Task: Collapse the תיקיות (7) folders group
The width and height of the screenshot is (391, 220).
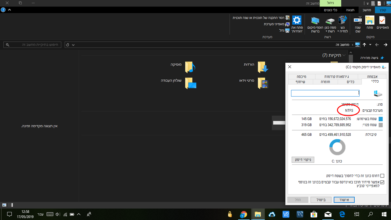Action: (x=344, y=55)
